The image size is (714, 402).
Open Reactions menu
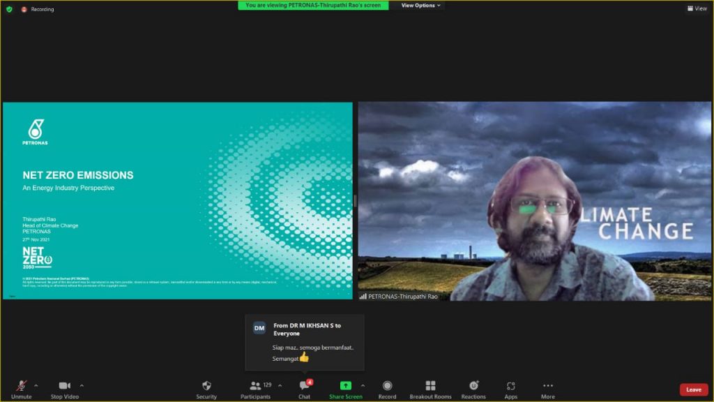(473, 389)
